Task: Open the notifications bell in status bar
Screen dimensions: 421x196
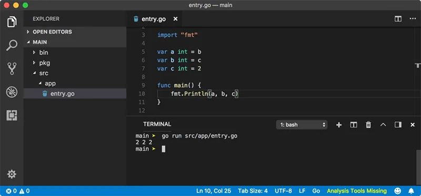Action: tap(411, 191)
